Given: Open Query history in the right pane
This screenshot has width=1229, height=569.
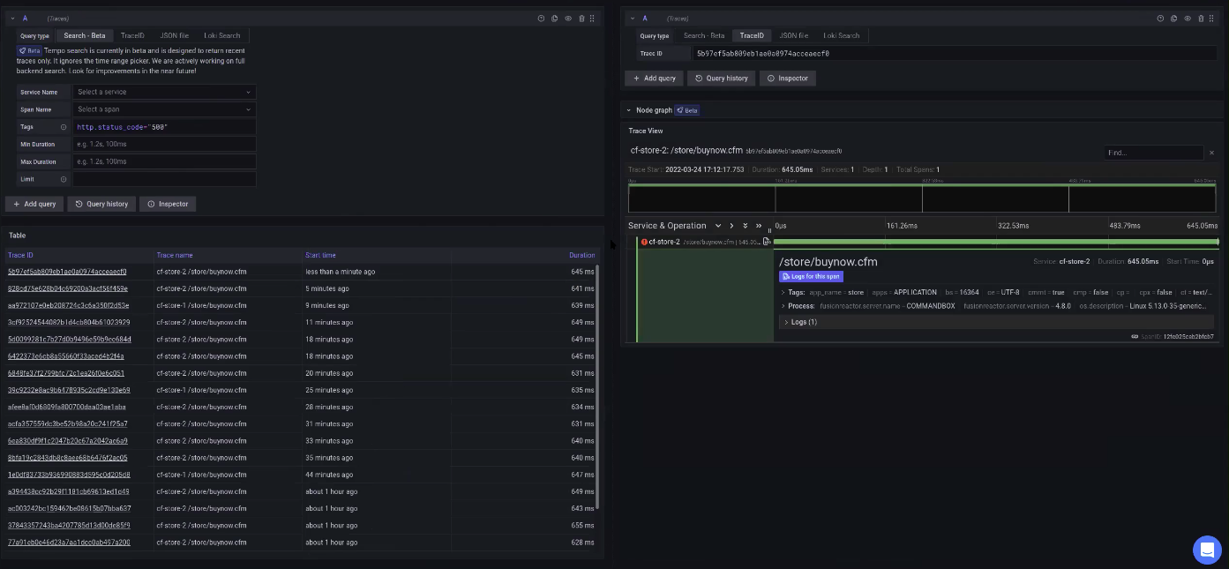Looking at the screenshot, I should click(721, 79).
